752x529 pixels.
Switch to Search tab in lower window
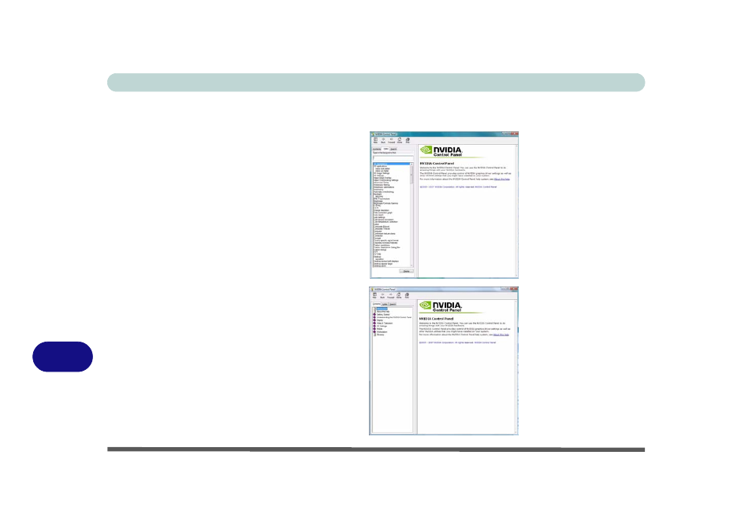click(x=393, y=304)
